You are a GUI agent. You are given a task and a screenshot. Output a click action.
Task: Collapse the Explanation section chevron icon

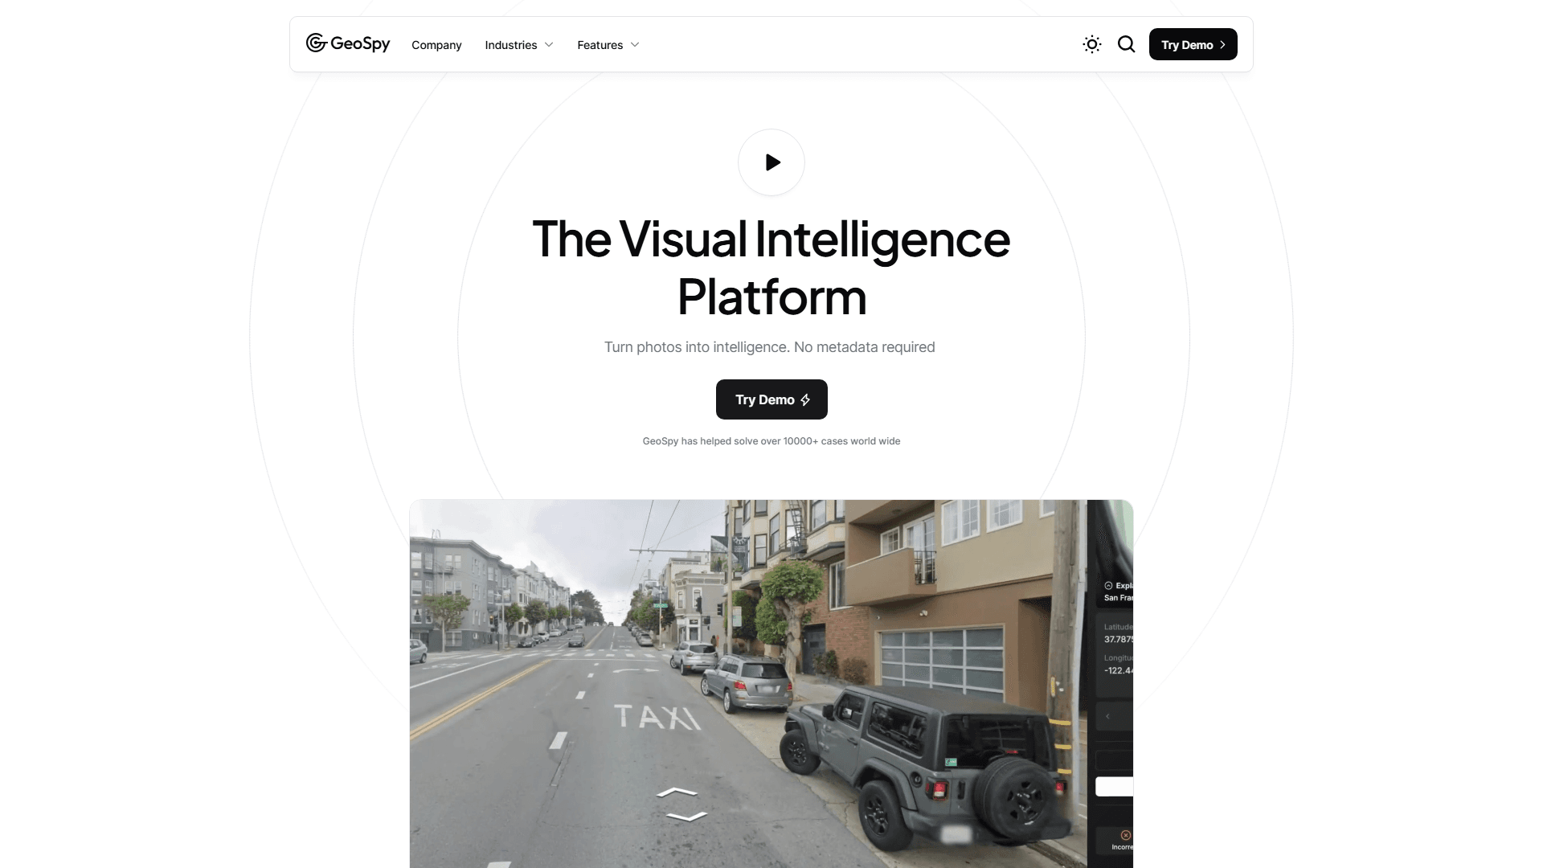1108,586
